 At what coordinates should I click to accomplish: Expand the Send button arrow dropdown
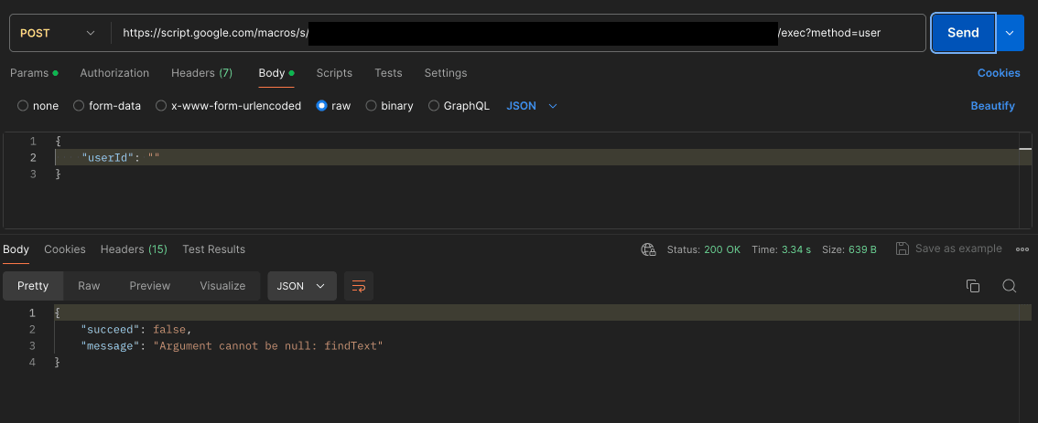1010,33
